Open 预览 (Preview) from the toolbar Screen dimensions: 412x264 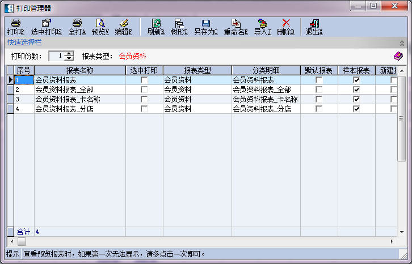click(x=100, y=27)
